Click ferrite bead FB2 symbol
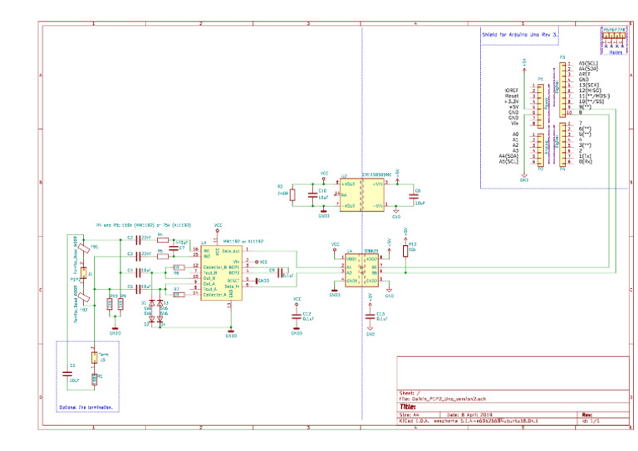 coord(84,297)
